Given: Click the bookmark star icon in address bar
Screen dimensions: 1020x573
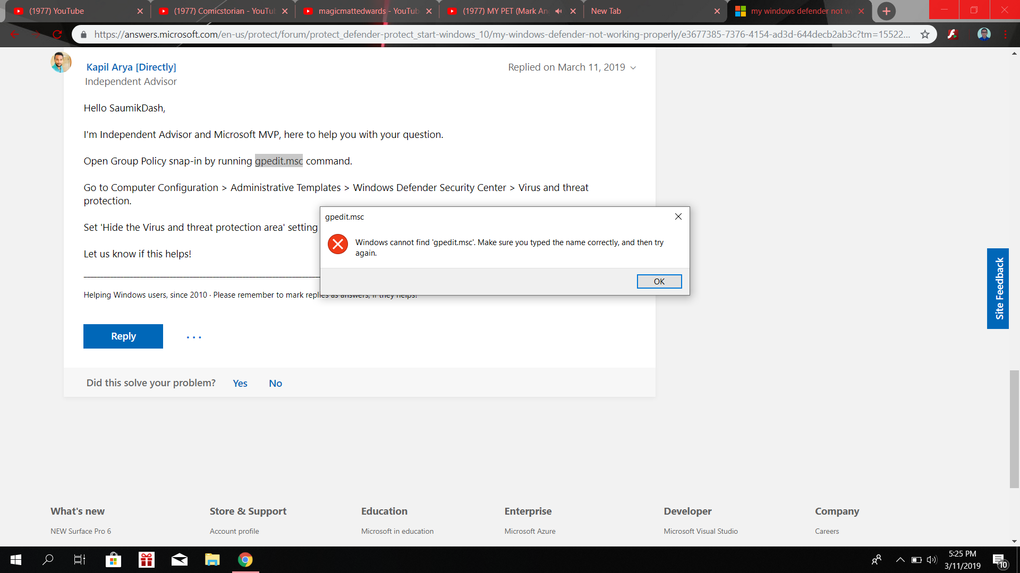Looking at the screenshot, I should coord(925,34).
